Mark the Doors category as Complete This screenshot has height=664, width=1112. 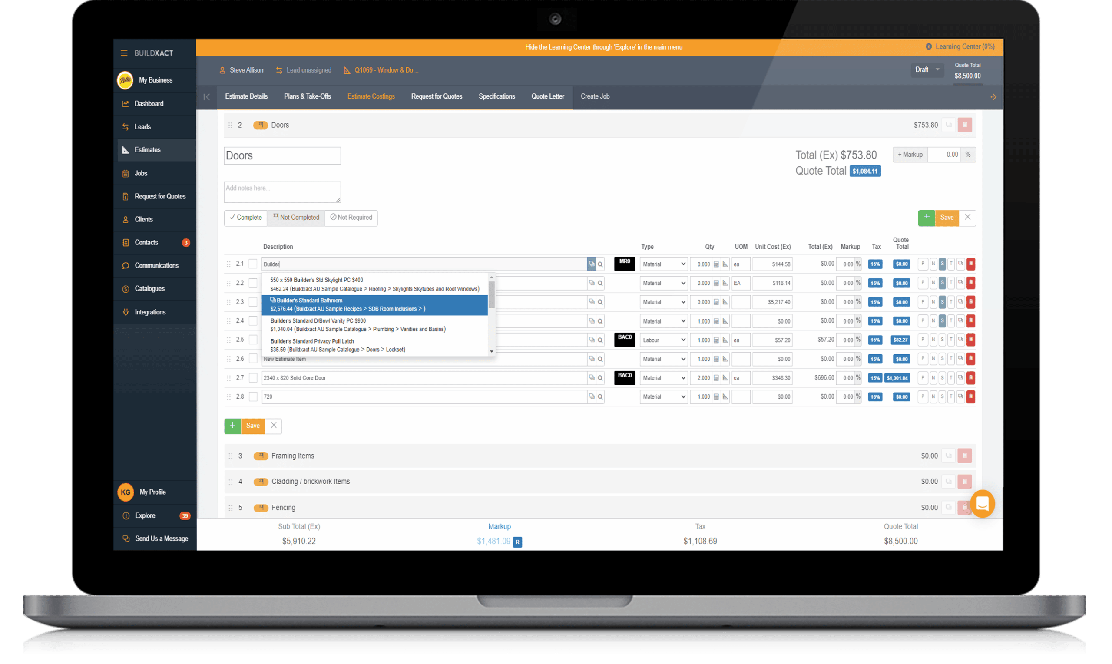(246, 218)
